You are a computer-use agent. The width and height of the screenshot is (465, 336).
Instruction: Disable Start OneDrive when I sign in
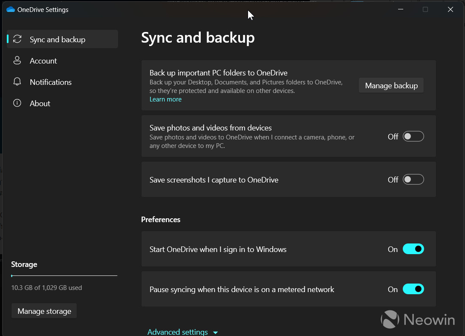pyautogui.click(x=413, y=249)
